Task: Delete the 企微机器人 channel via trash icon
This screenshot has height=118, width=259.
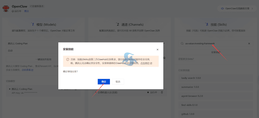Action: (x=162, y=92)
